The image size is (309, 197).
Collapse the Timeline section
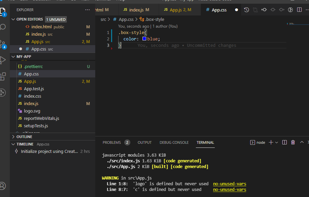click(13, 144)
